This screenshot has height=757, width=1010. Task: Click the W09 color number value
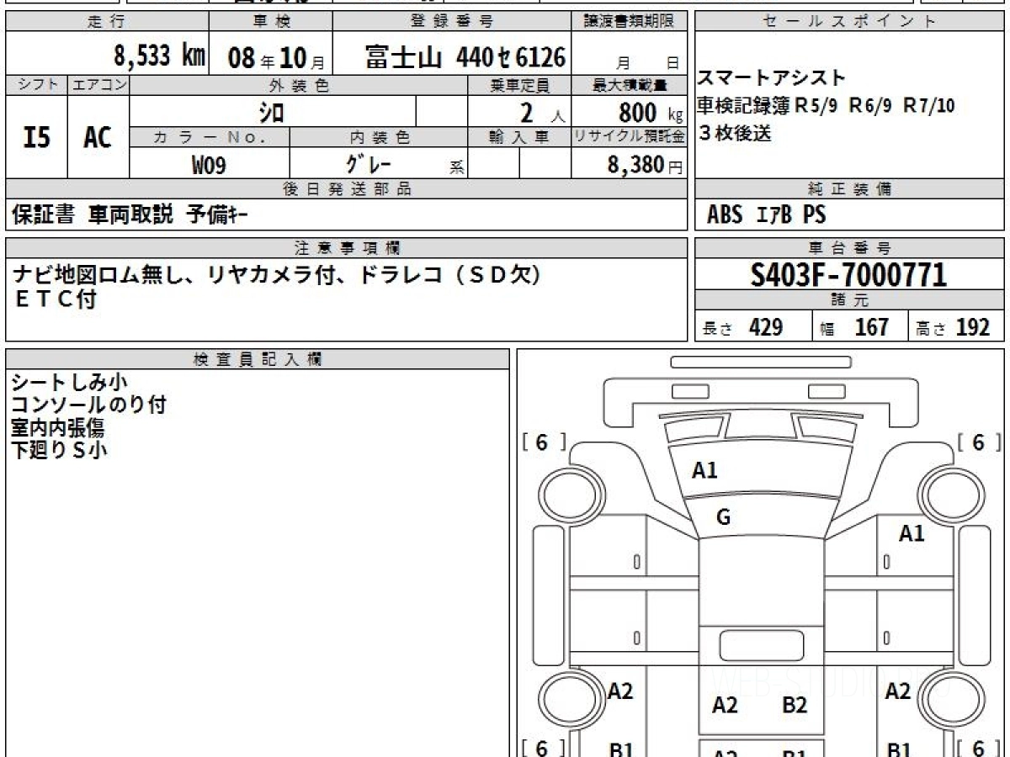coord(209,166)
